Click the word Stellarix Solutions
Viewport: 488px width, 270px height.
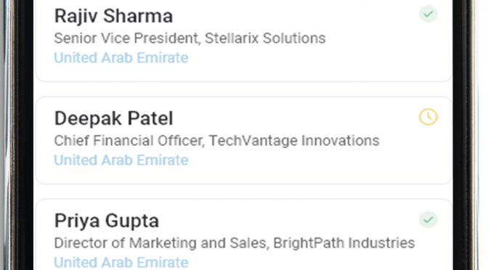pos(265,38)
